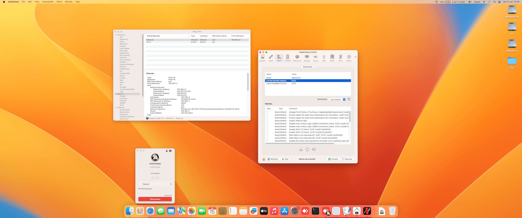Open the Patch tool in Hackintool
Screen dimensions: 522x218
coord(271,58)
